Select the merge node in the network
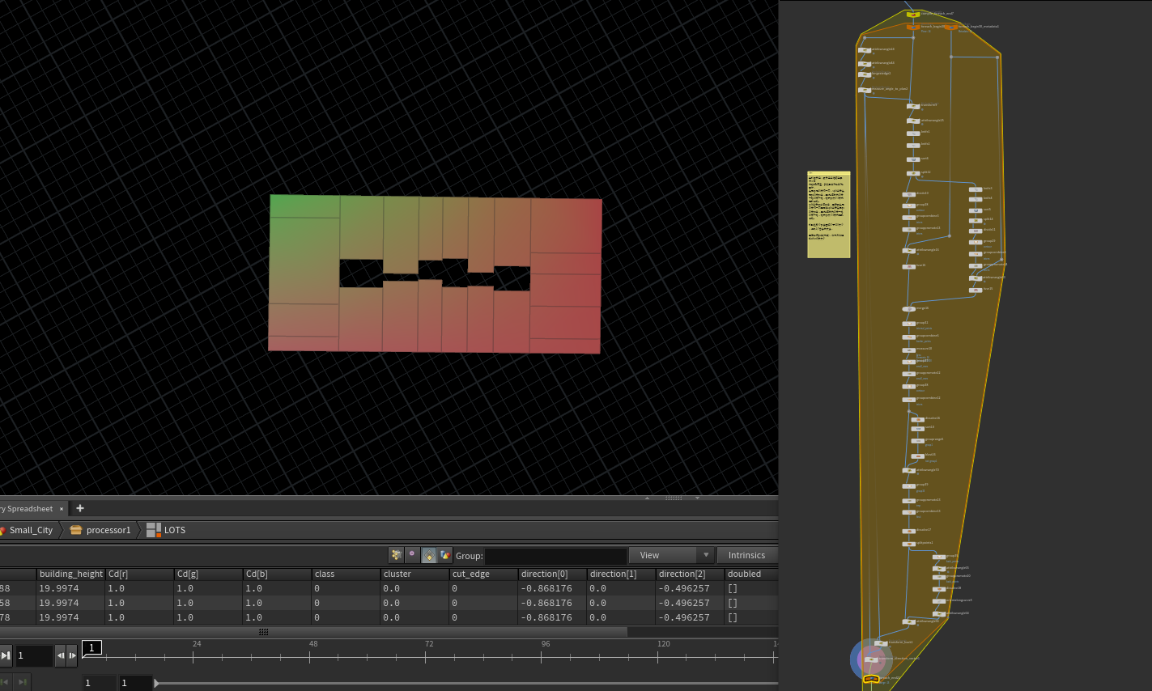The image size is (1152, 691). (910, 309)
